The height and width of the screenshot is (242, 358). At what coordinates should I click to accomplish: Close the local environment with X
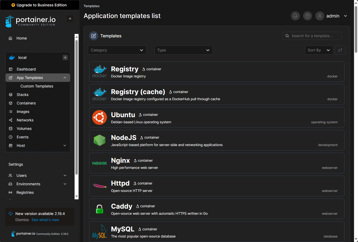(x=65, y=58)
